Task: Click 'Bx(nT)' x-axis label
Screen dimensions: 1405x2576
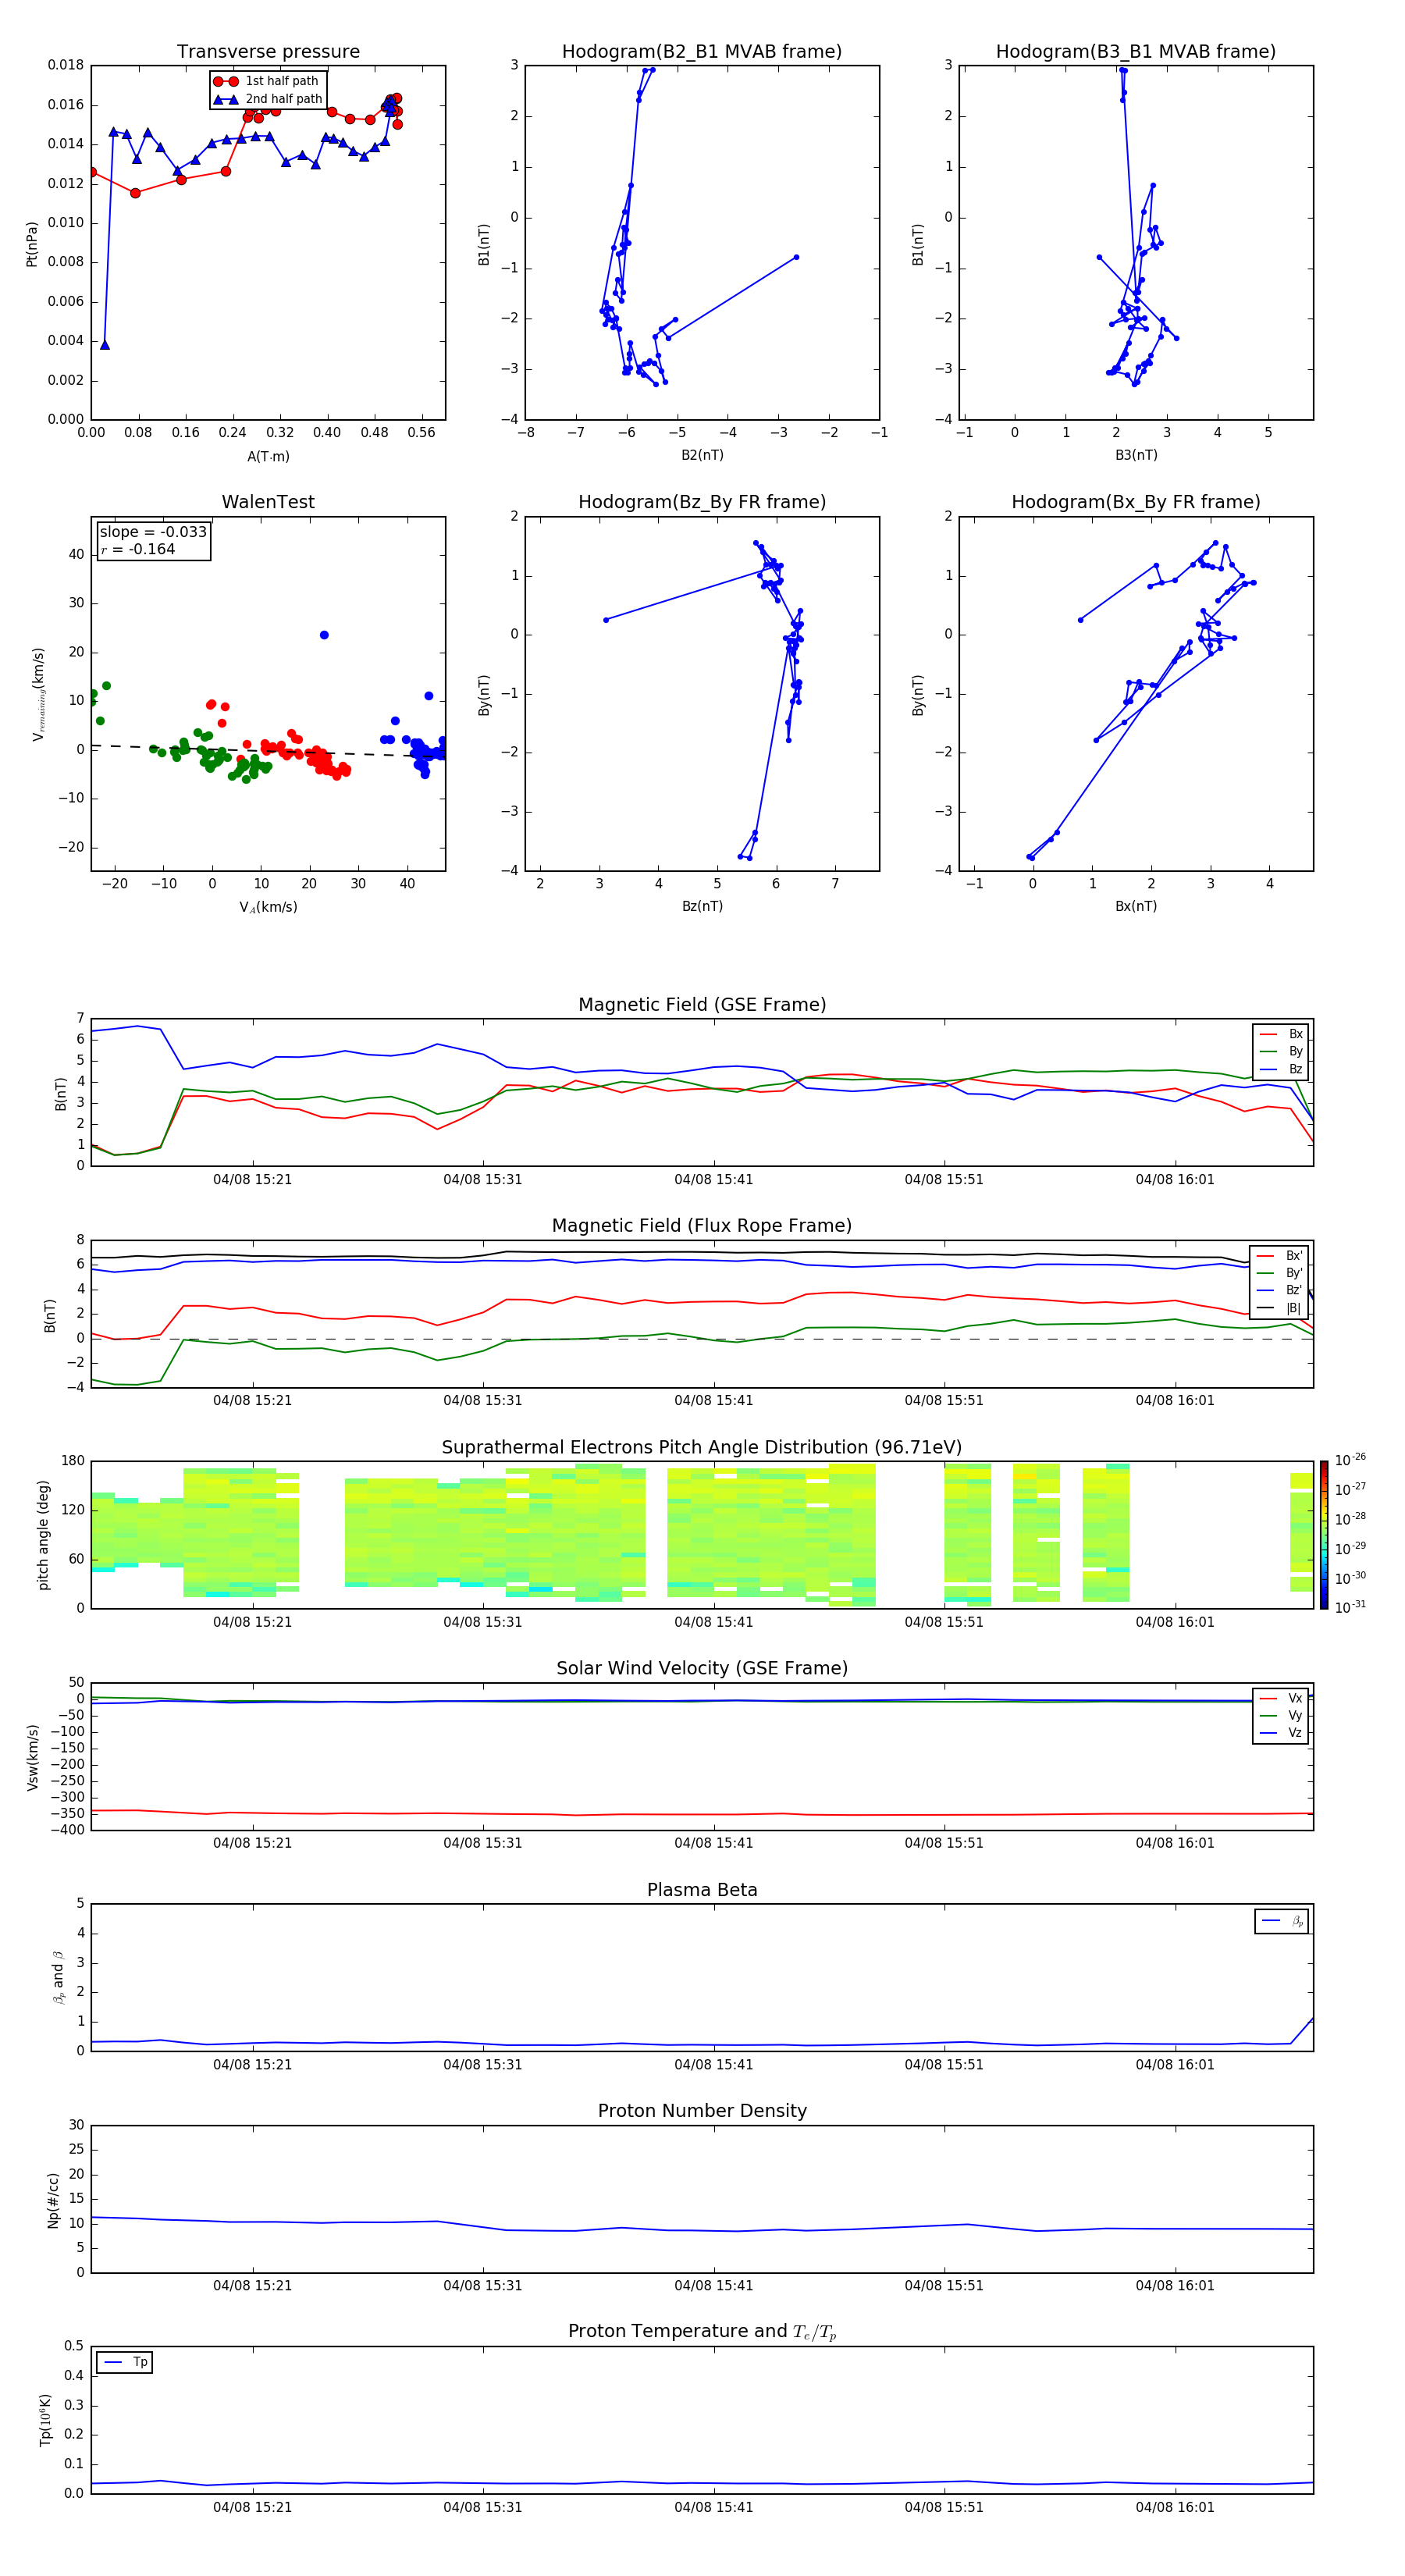Action: point(1136,906)
